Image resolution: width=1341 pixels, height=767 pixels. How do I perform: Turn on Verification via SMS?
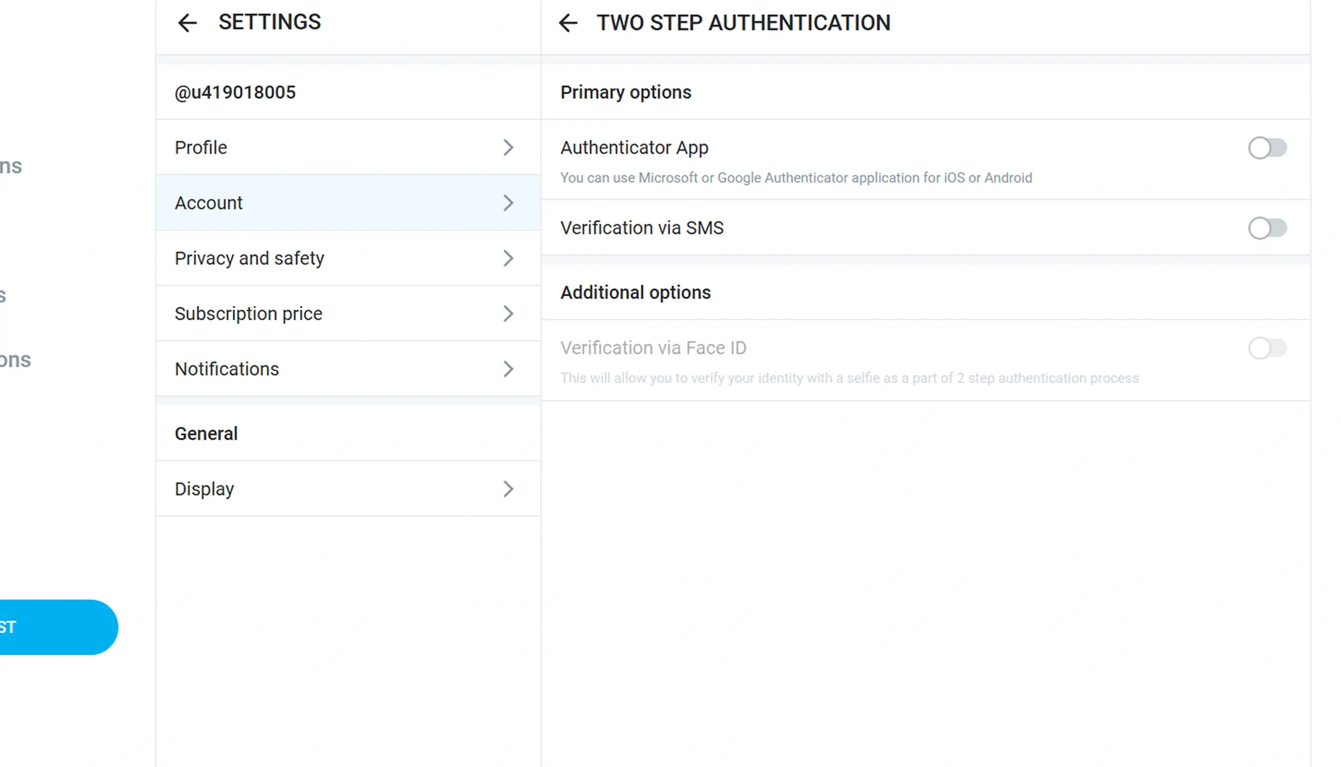[x=1267, y=228]
